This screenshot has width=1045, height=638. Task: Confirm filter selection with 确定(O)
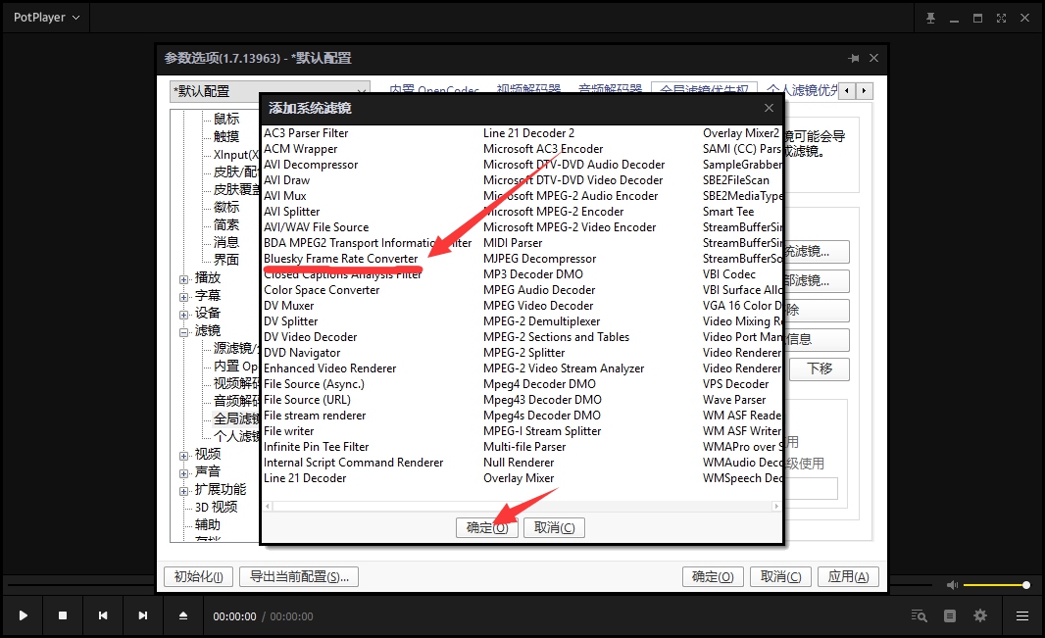click(x=487, y=527)
